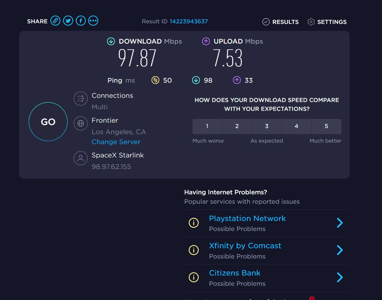Click the upload ping icon next to 33
The image size is (382, 300).
coord(237,80)
